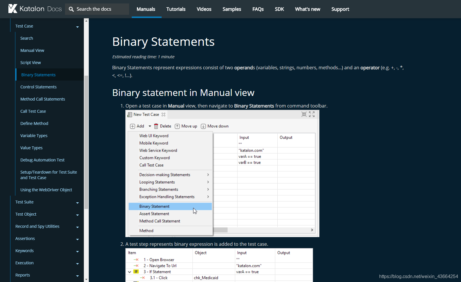Open Define Method sidebar link
Viewport: 461px width, 282px height.
pyautogui.click(x=34, y=123)
